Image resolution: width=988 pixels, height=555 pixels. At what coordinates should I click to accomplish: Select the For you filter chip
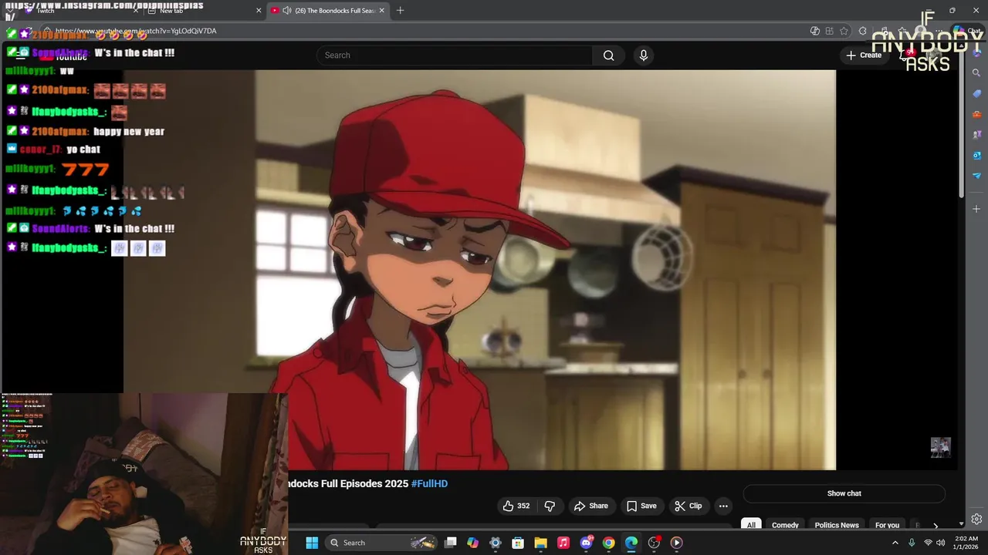(887, 525)
